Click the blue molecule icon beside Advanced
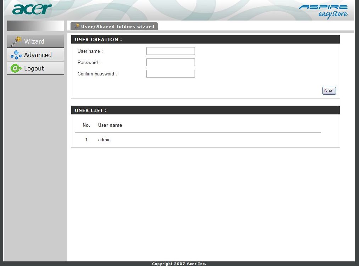This screenshot has width=359, height=266. (x=16, y=55)
